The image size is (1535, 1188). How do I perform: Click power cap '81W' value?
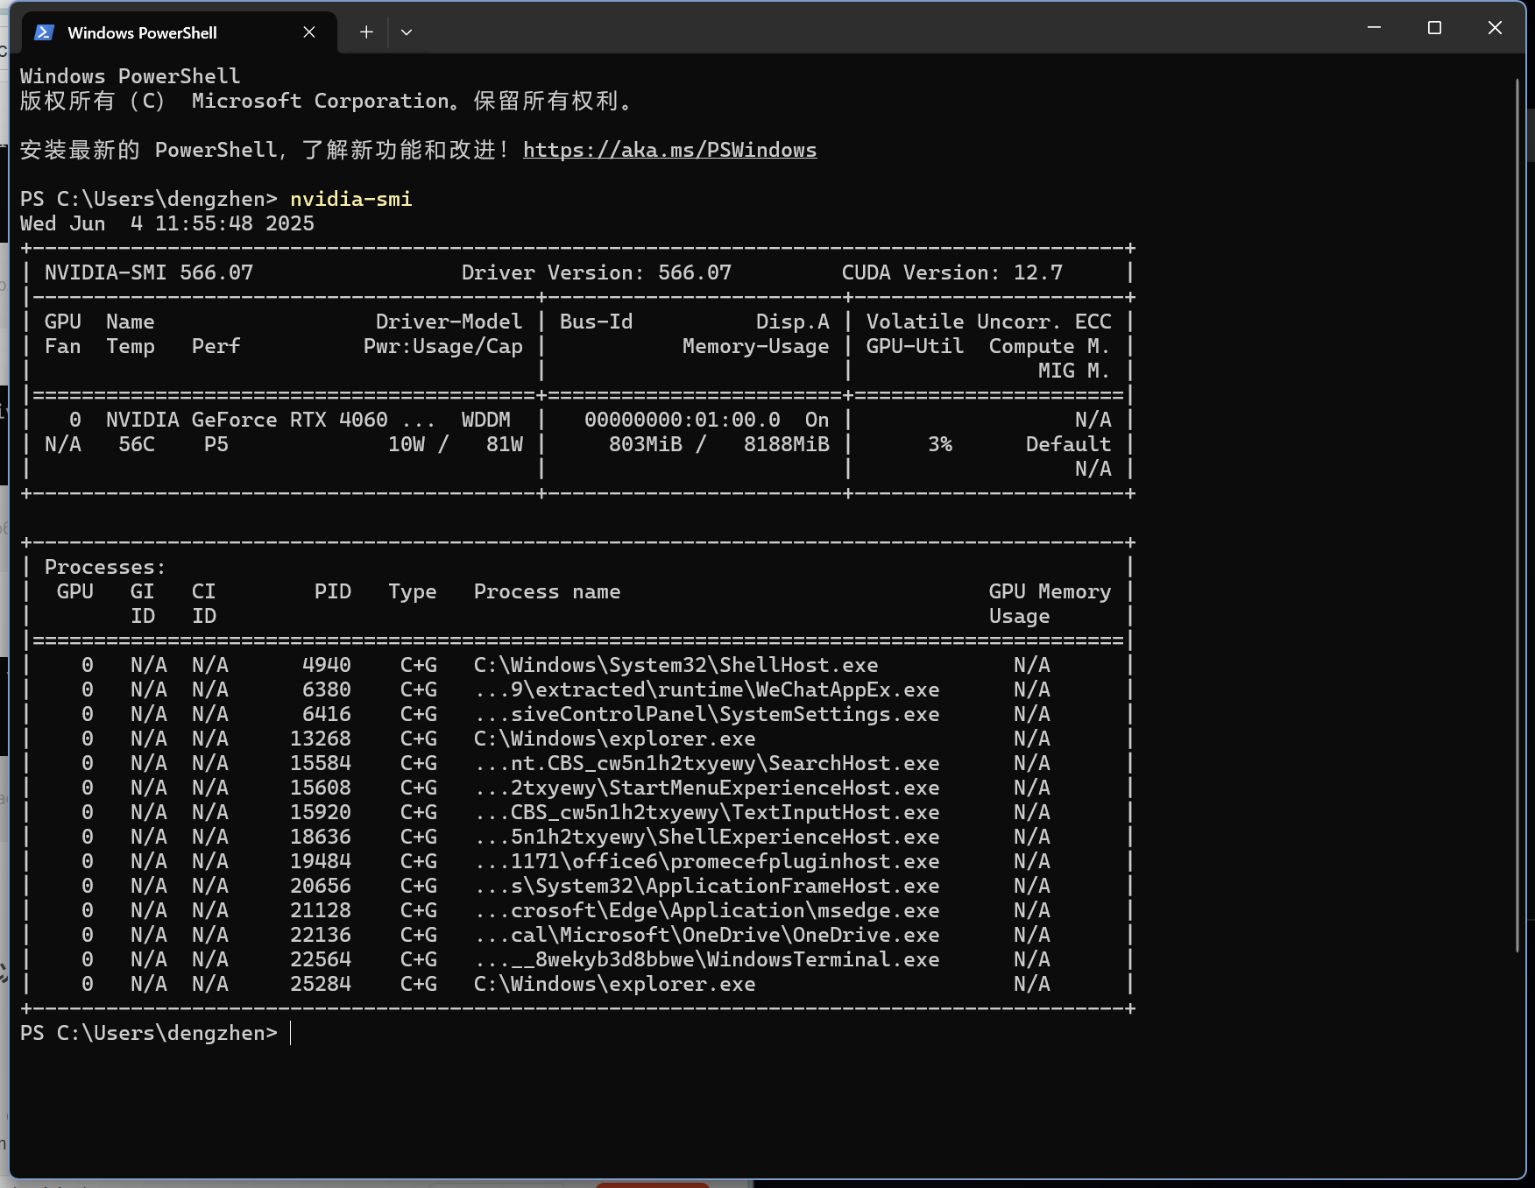click(505, 444)
